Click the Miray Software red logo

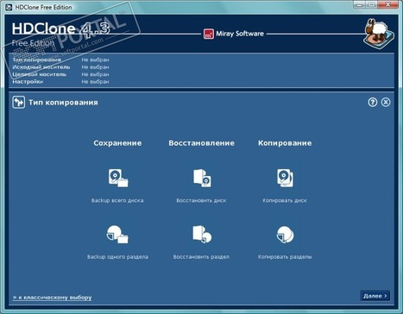(x=209, y=34)
